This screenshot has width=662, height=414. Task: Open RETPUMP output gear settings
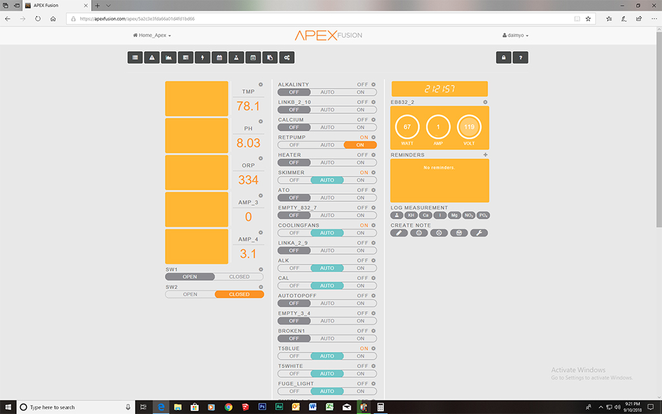point(374,137)
